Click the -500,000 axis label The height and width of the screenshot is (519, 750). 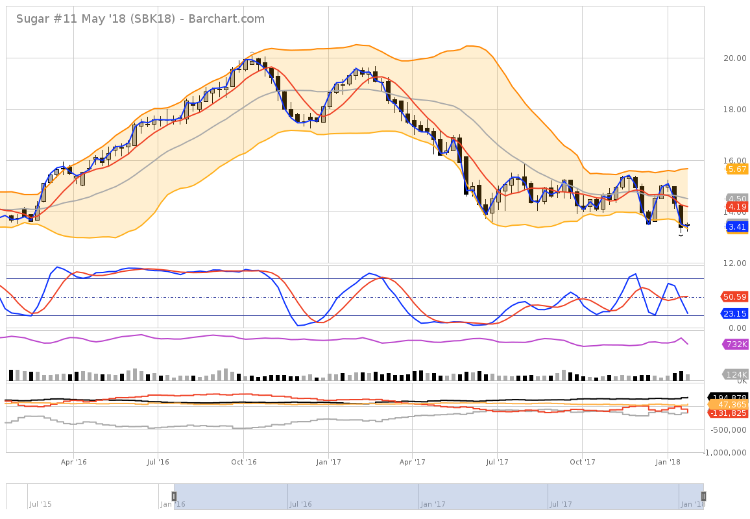pos(729,429)
